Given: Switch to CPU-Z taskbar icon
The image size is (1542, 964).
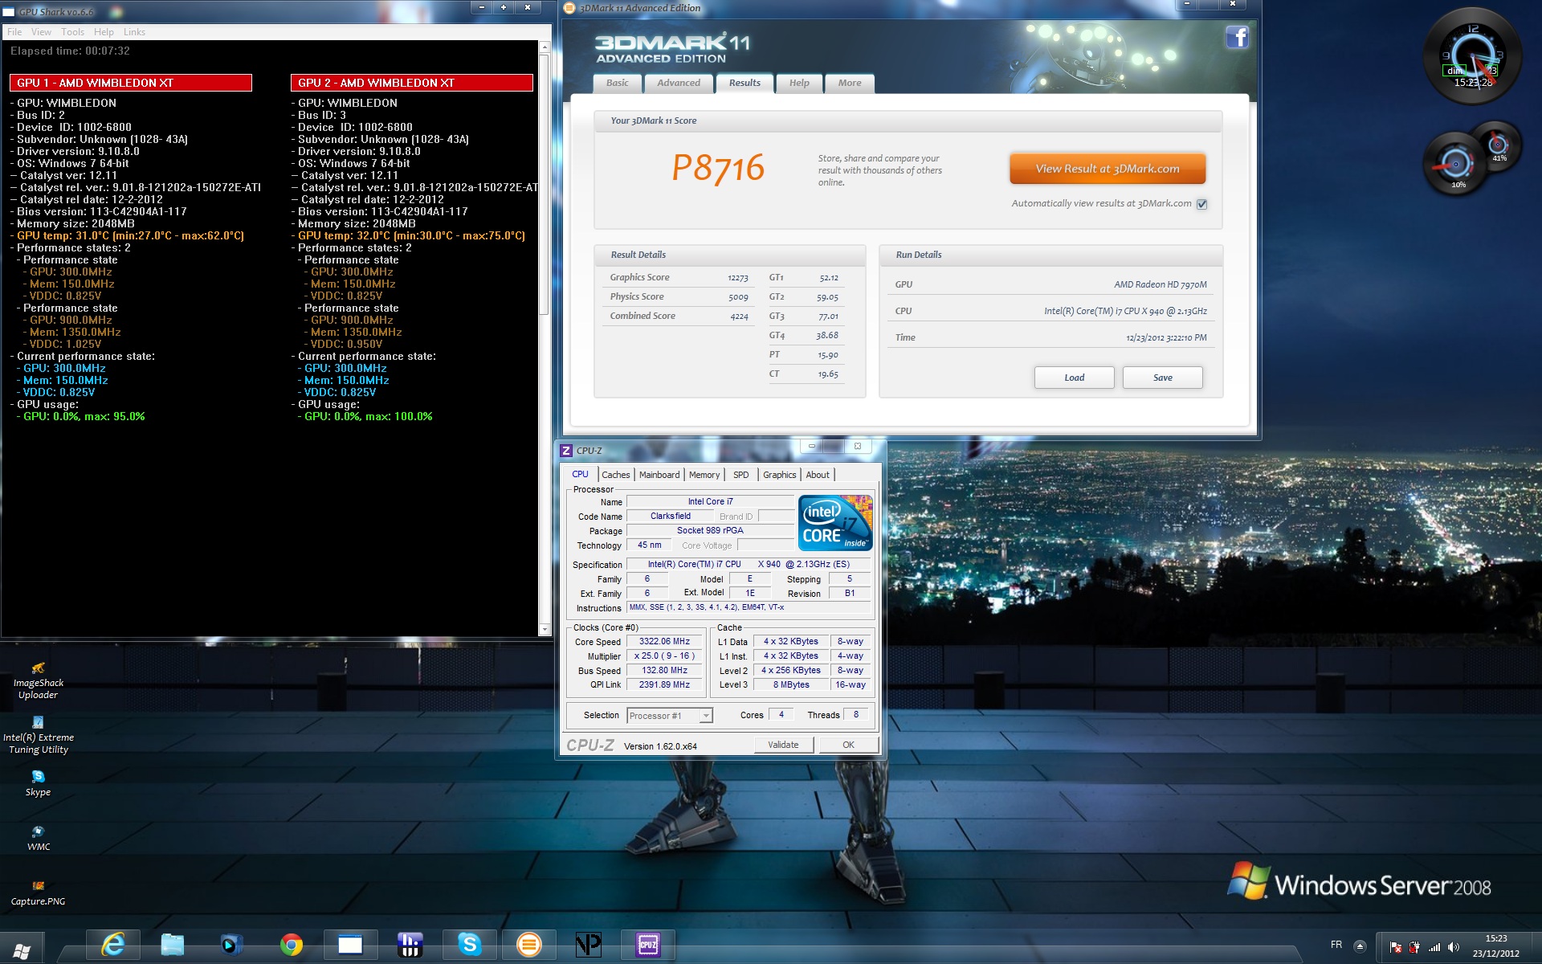Looking at the screenshot, I should 647,945.
